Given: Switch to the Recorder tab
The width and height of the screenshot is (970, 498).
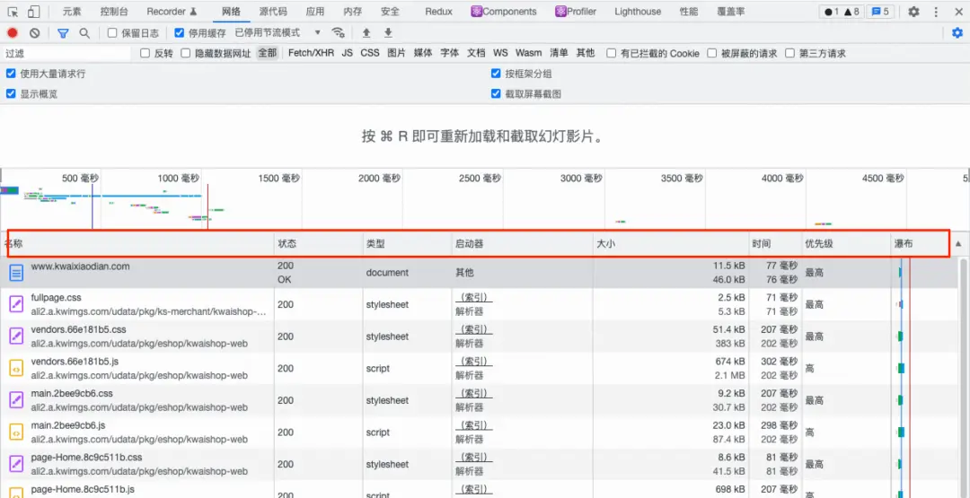Looking at the screenshot, I should tap(172, 12).
